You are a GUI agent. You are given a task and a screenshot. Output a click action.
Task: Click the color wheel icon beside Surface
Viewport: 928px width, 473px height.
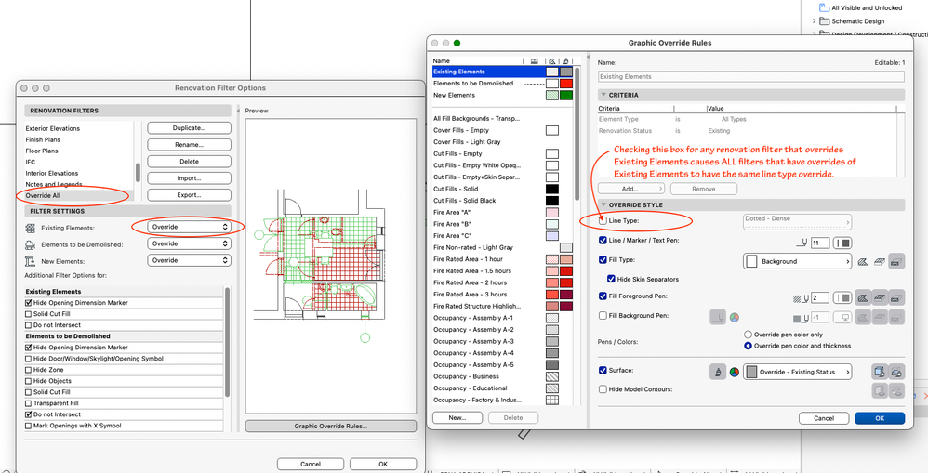pyautogui.click(x=734, y=372)
